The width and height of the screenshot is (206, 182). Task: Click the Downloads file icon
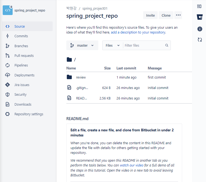point(8,104)
